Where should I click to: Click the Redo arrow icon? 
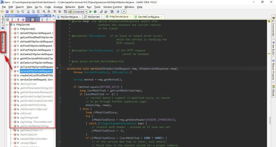(23, 12)
